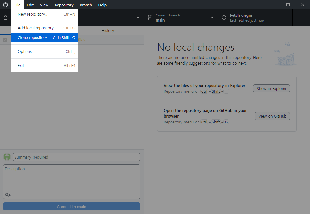Open the Current branch main dropdown

[181, 17]
